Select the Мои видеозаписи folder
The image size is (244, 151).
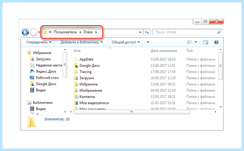coord(94,103)
